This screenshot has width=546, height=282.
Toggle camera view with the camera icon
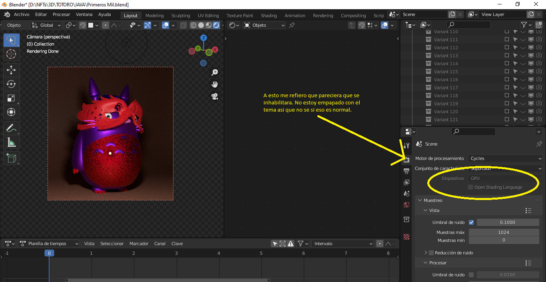click(215, 96)
